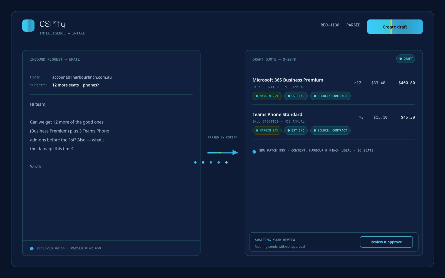The height and width of the screenshot is (278, 445).
Task: Click the $45.30 line total
Action: coord(408,117)
